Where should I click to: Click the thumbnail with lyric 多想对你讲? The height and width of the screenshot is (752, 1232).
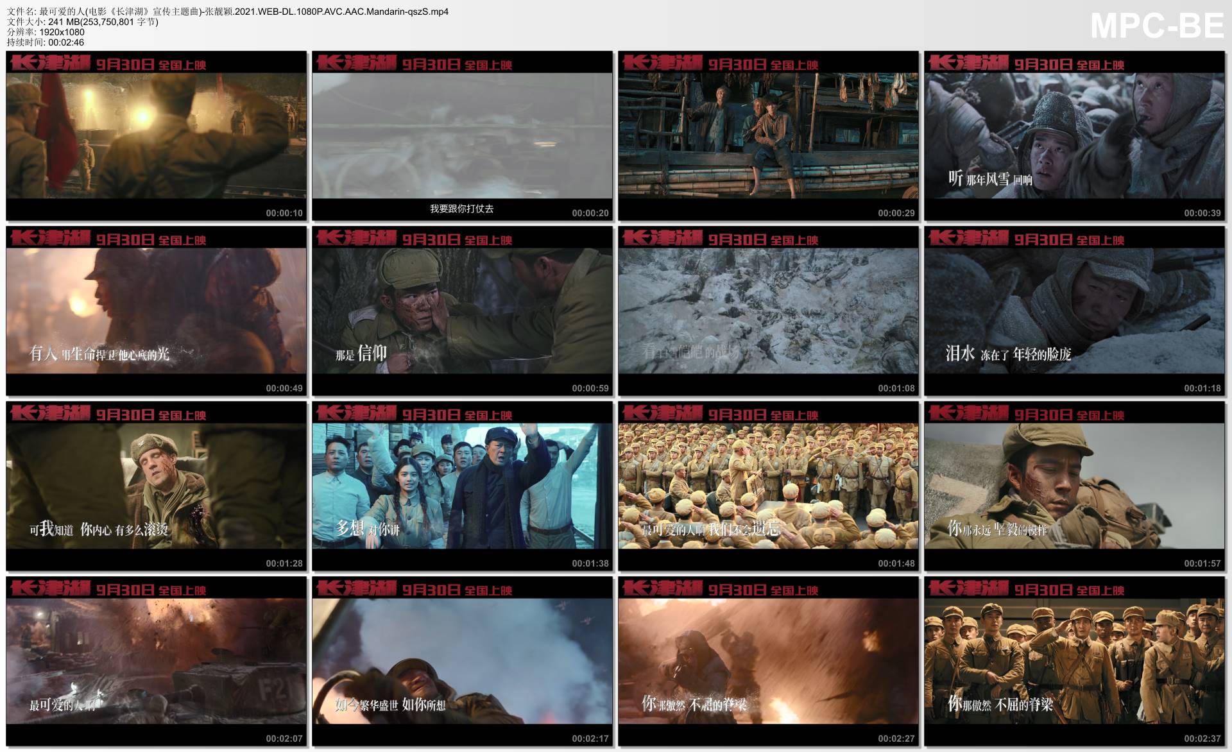[462, 486]
